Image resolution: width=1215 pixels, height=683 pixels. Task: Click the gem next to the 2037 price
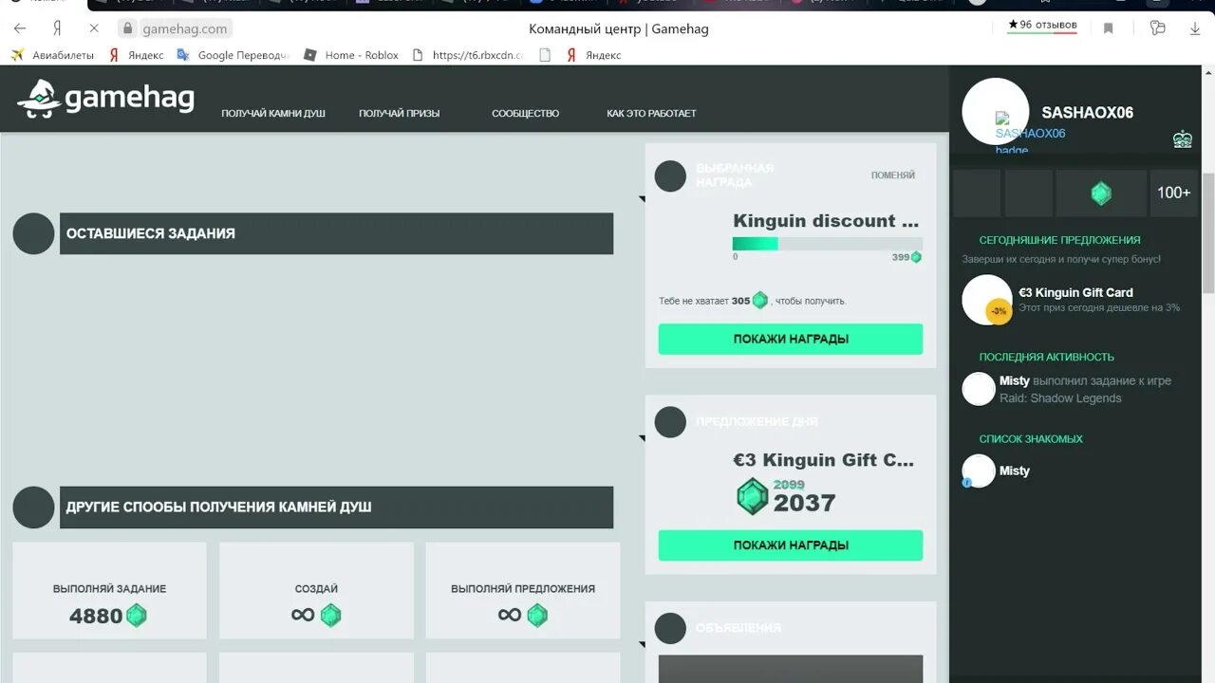tap(753, 496)
